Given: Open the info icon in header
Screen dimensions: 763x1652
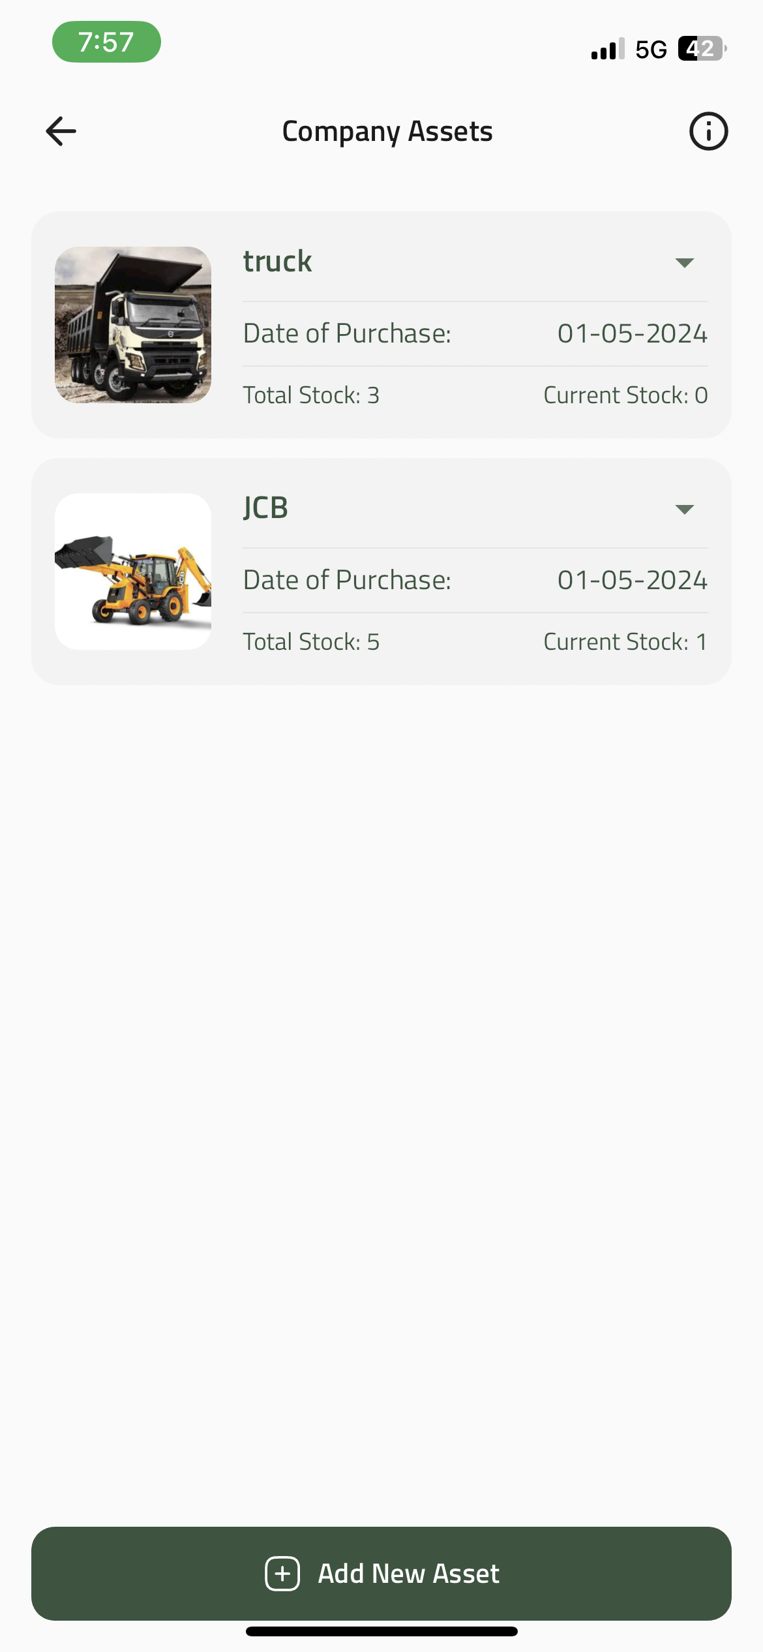Looking at the screenshot, I should click(708, 131).
